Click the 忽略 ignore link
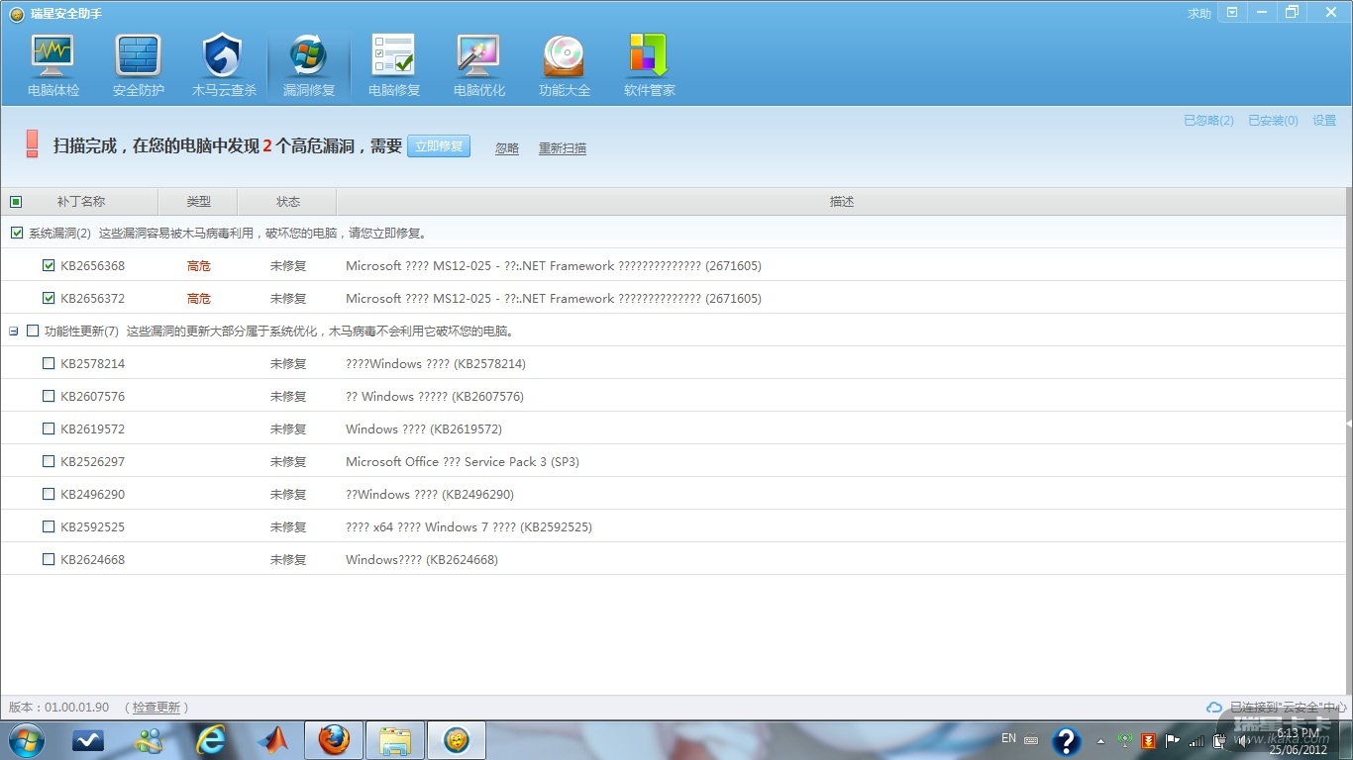1353x760 pixels. [507, 148]
